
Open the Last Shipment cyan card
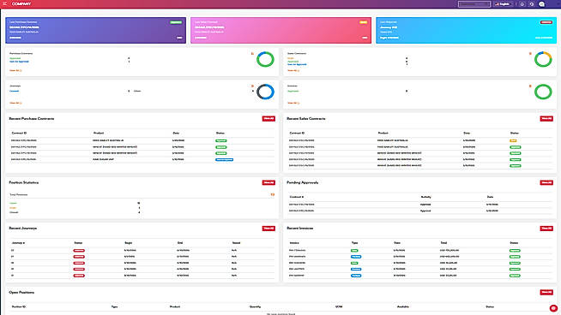pos(466,30)
